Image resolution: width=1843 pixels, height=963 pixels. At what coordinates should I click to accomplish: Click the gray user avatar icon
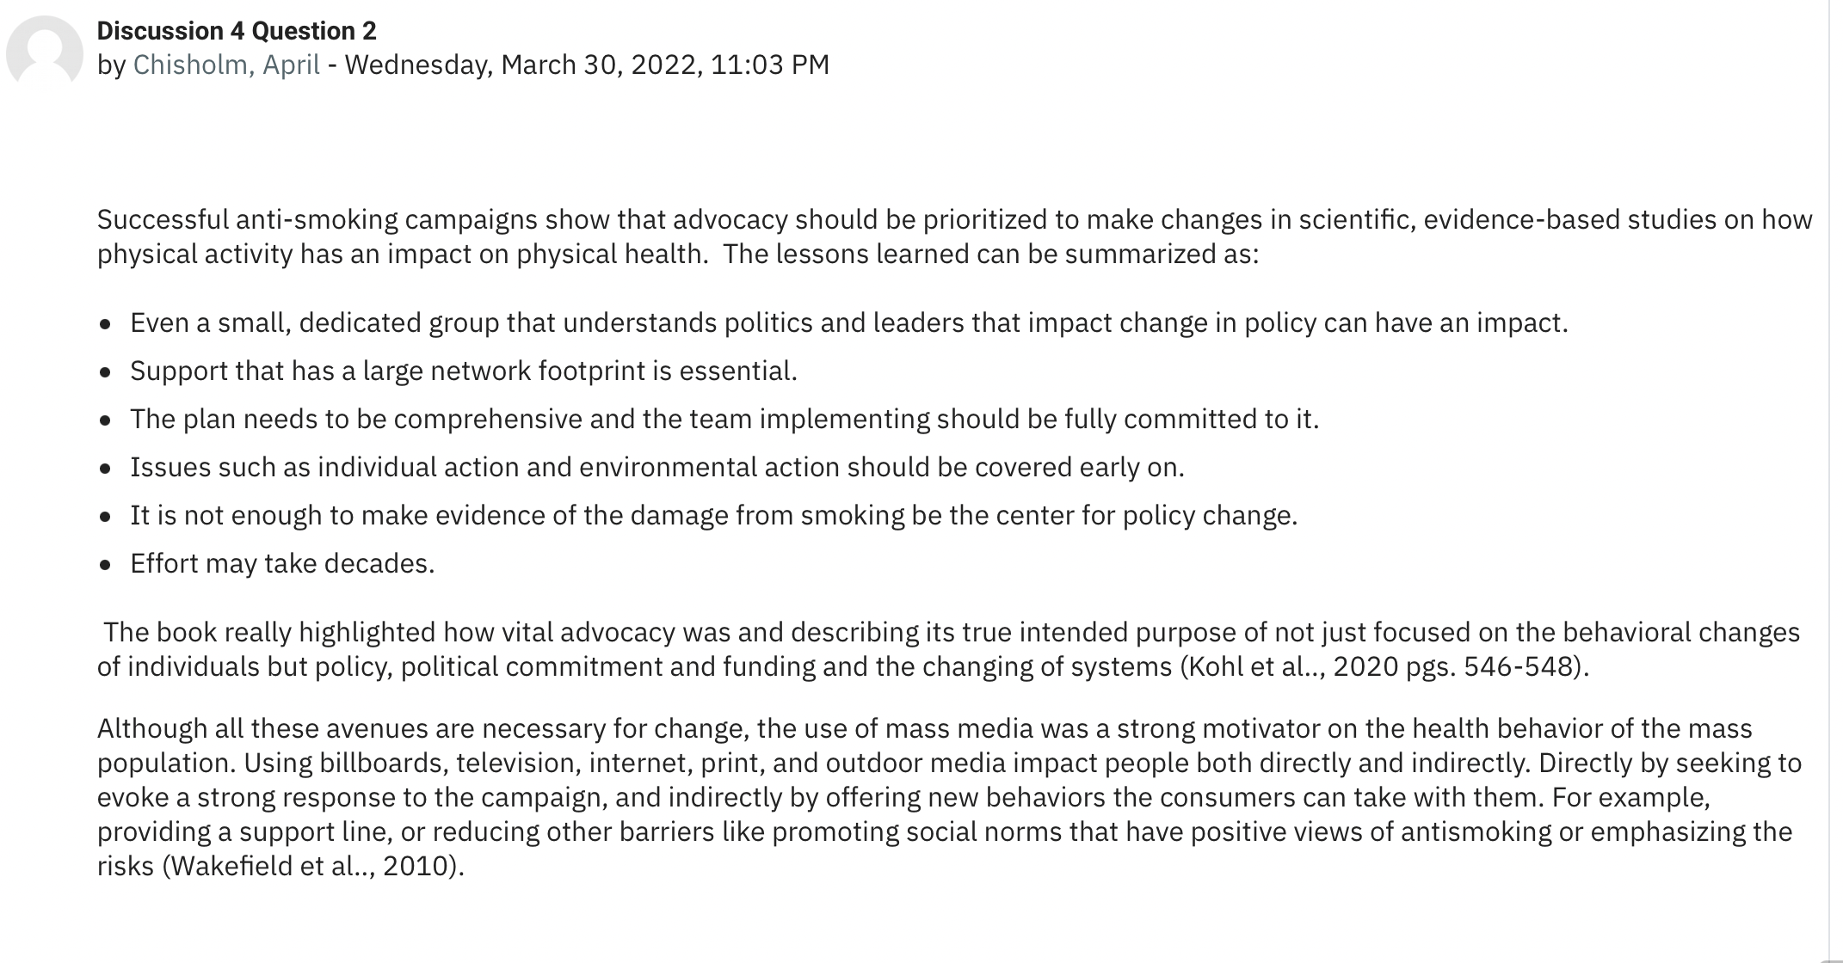[x=45, y=50]
